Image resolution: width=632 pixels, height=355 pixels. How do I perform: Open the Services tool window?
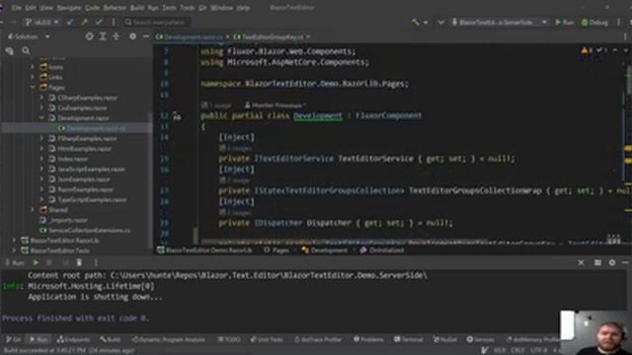click(480, 339)
